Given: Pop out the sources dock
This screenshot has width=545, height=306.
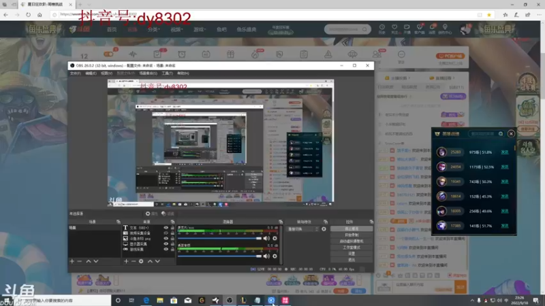Looking at the screenshot, I should pos(172,222).
